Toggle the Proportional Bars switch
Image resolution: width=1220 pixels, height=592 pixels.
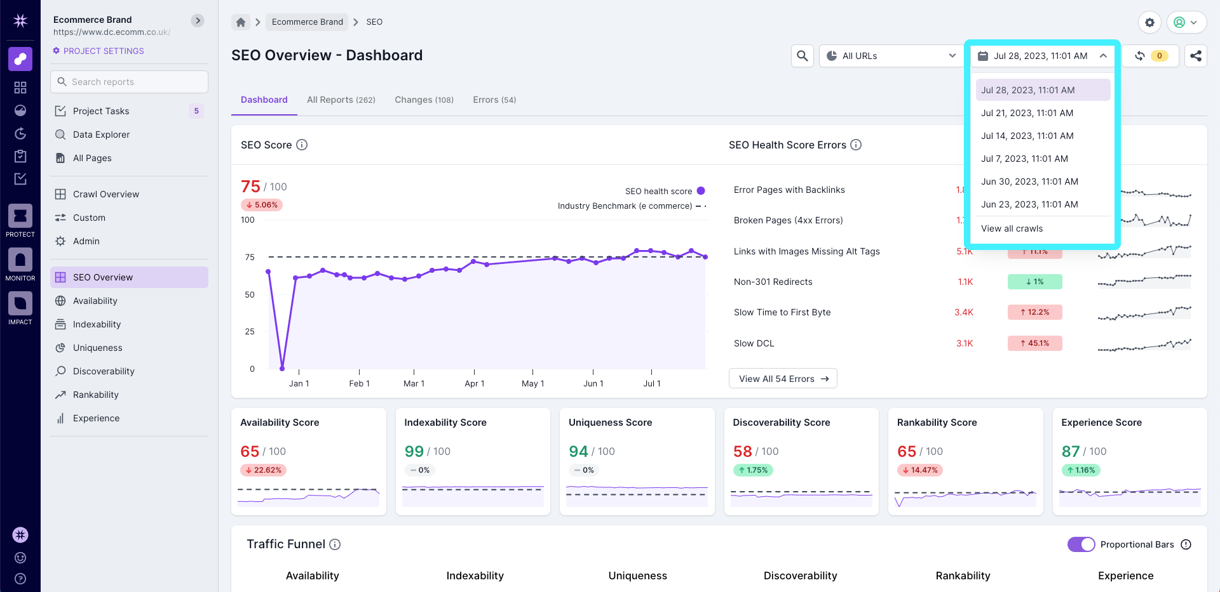[1081, 544]
